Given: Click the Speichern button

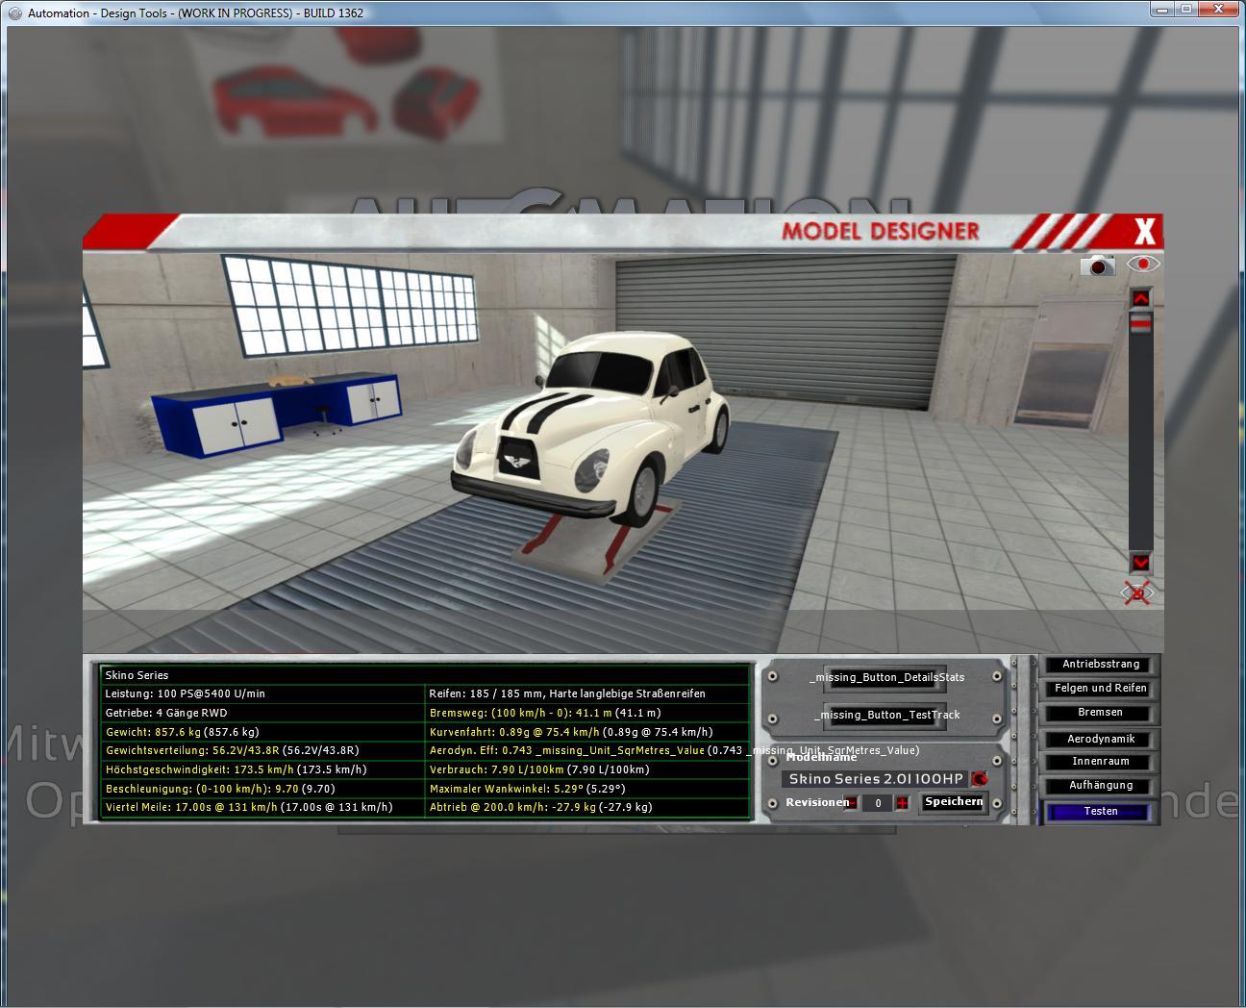Looking at the screenshot, I should (x=954, y=802).
